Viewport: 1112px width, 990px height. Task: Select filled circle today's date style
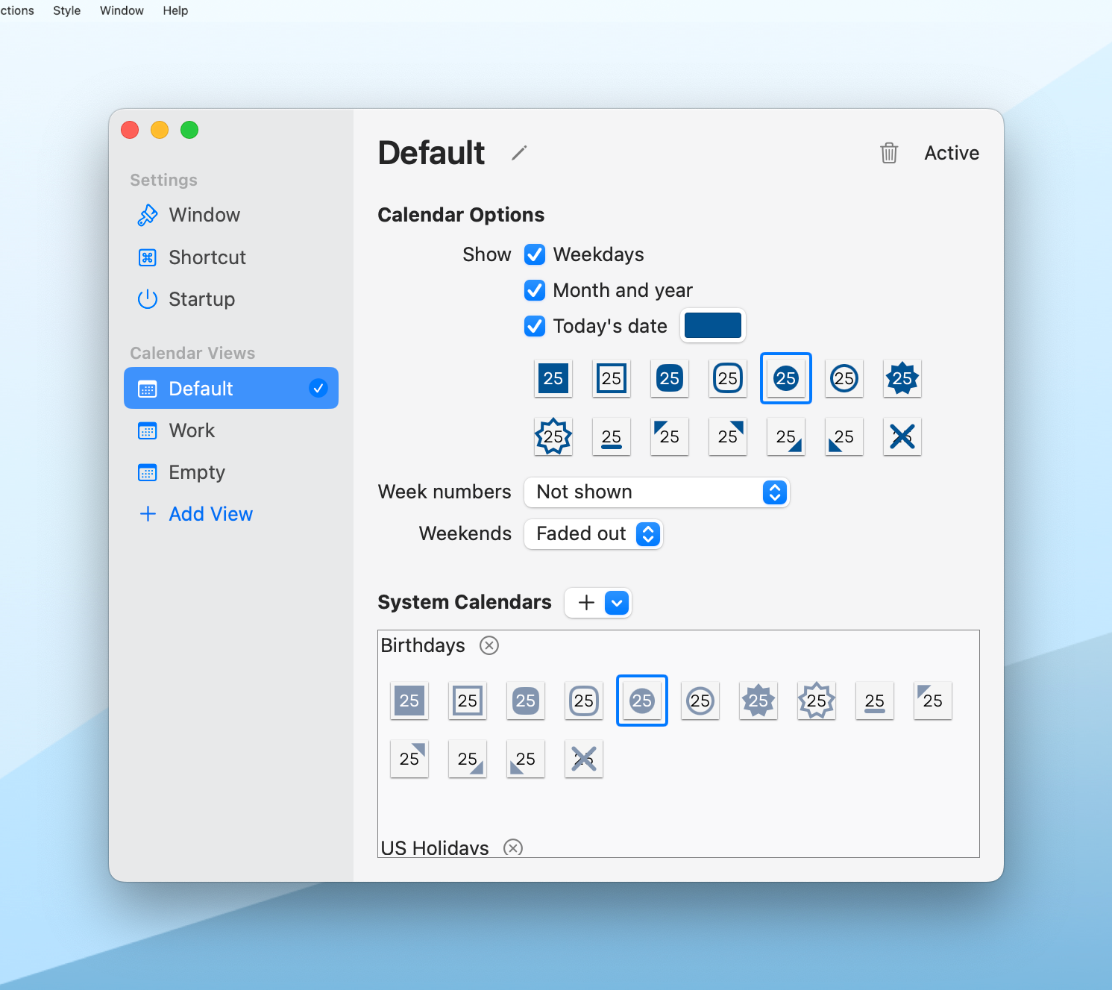pos(786,378)
